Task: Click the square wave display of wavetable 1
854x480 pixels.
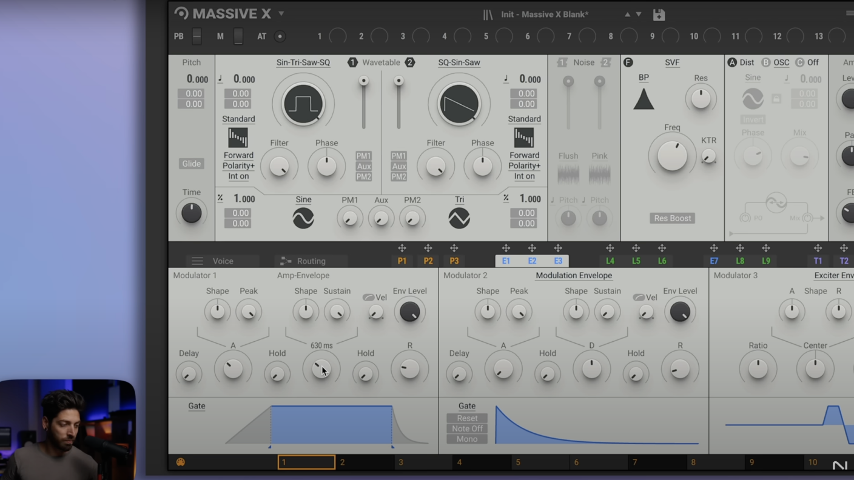Action: coord(303,104)
